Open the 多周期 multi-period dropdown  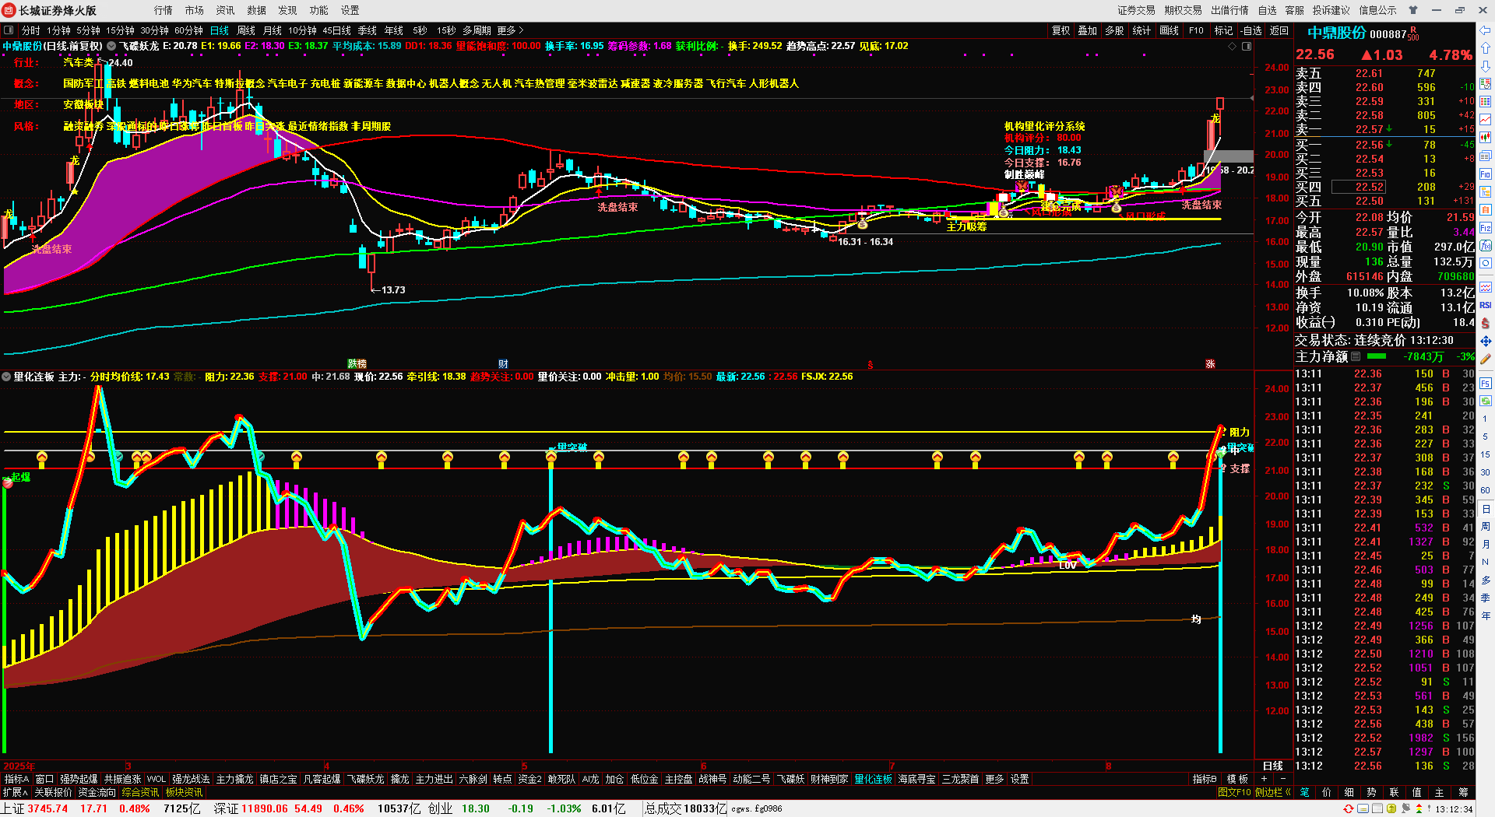477,30
